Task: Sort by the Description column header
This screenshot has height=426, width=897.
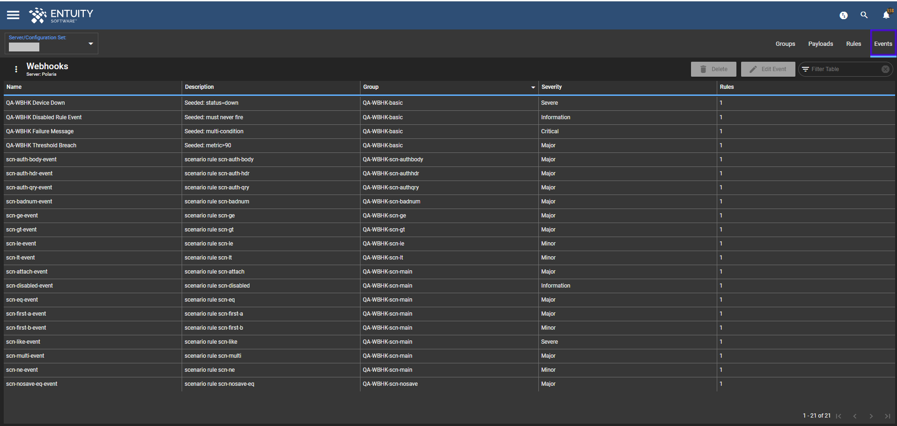Action: 271,87
